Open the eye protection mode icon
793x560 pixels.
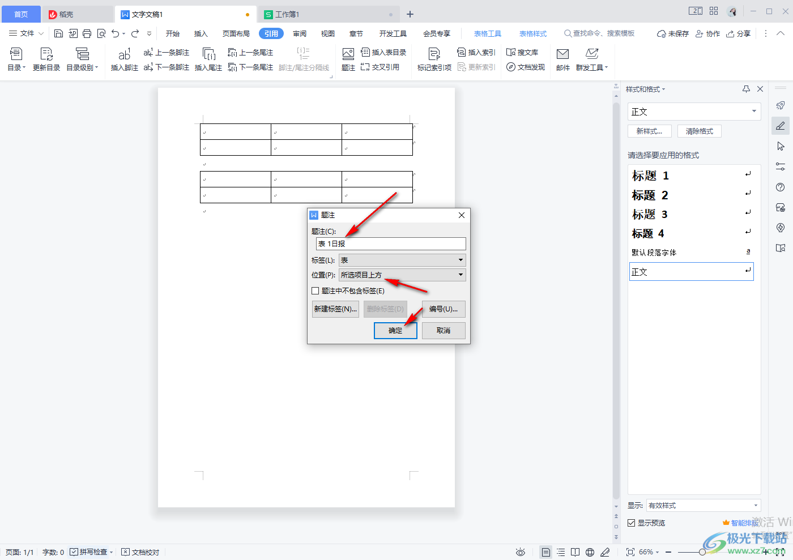(x=521, y=552)
